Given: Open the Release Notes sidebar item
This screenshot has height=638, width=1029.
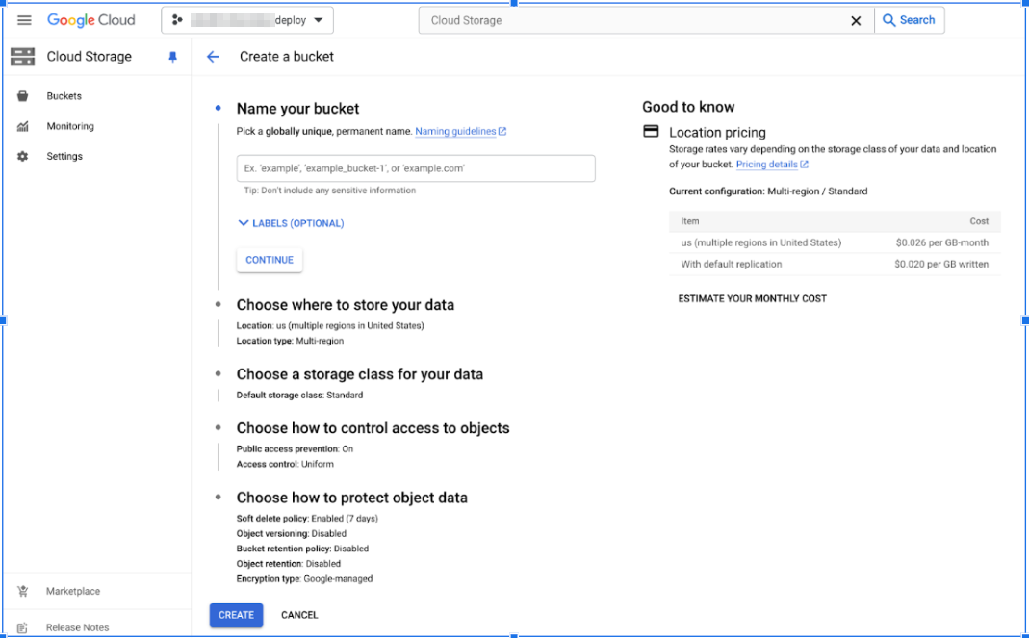Looking at the screenshot, I should [x=77, y=627].
